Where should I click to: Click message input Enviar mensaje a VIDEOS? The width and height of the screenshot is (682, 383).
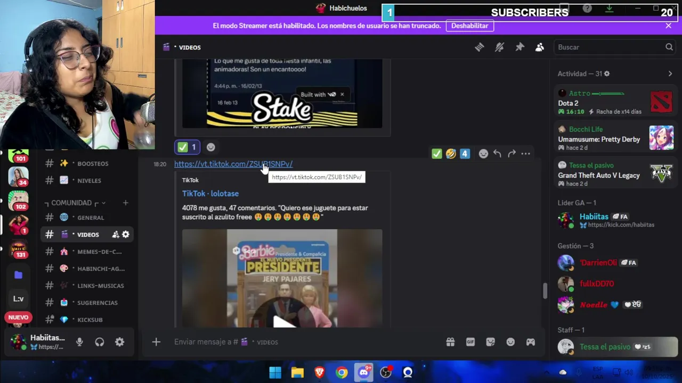pyautogui.click(x=304, y=342)
